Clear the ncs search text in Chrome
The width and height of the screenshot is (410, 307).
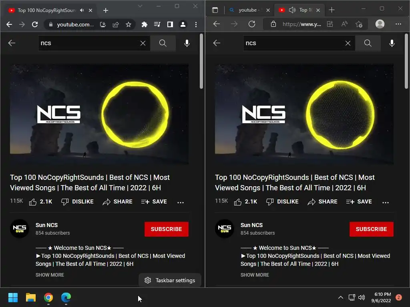[x=143, y=43]
